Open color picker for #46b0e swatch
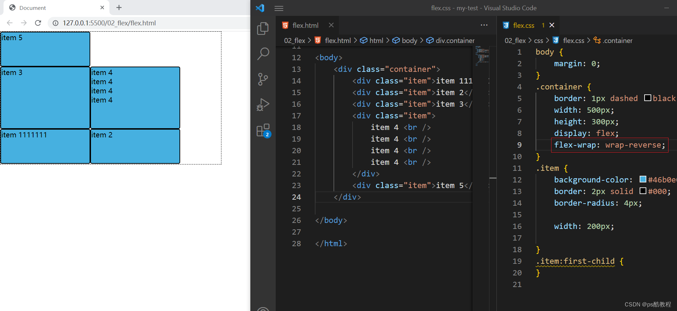 click(x=643, y=179)
